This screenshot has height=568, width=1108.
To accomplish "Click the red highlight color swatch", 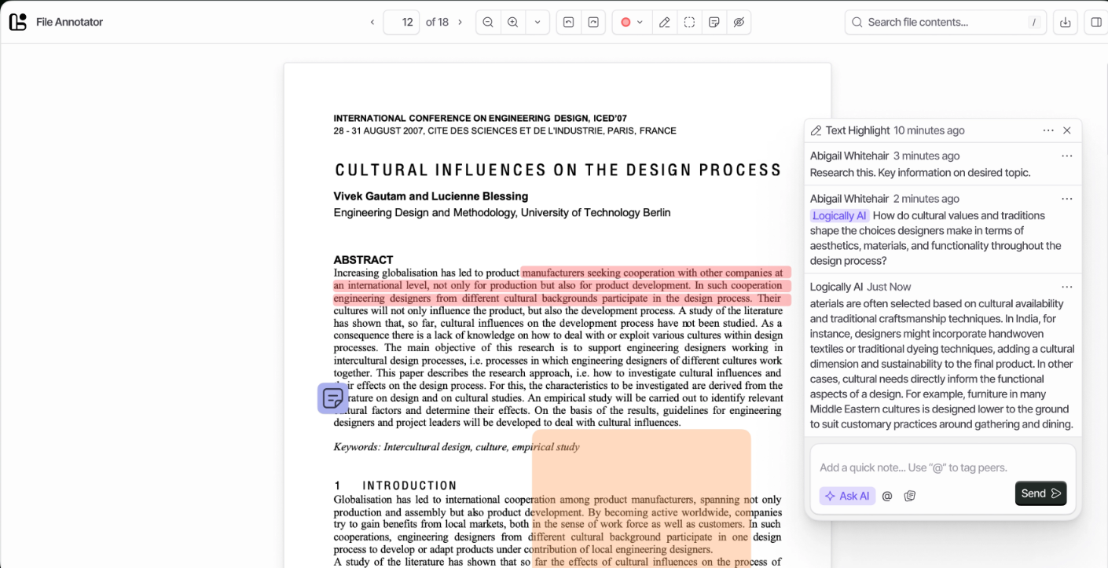I will click(626, 22).
